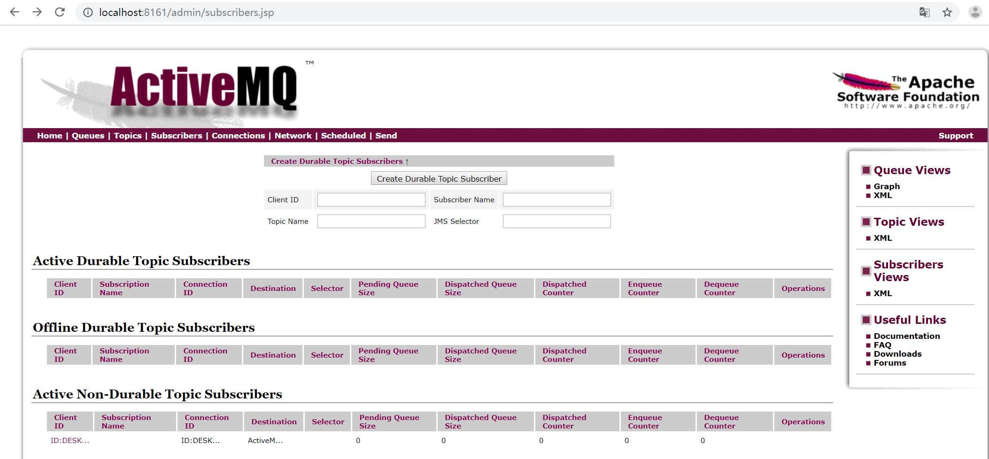Open the Send page

coord(386,136)
